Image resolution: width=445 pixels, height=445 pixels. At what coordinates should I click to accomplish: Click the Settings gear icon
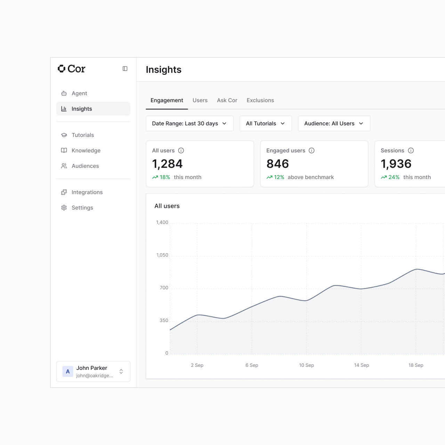pos(64,208)
